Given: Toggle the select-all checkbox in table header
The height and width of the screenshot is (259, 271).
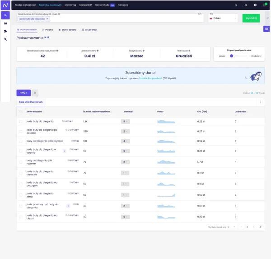Looking at the screenshot, I should pyautogui.click(x=21, y=111).
